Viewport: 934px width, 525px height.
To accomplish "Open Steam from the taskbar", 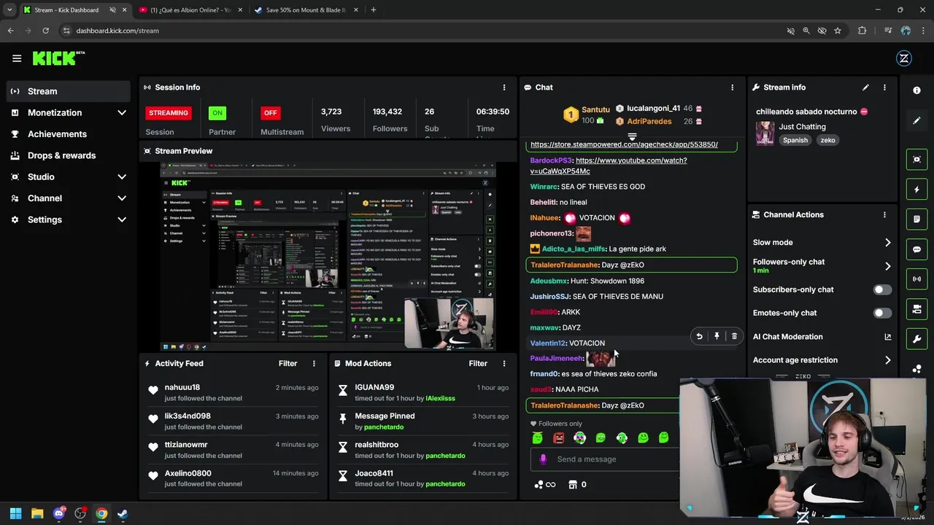I will [x=123, y=514].
